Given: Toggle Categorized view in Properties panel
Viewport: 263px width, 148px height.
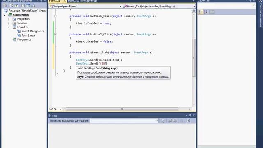Looking at the screenshot, I should point(201,12).
